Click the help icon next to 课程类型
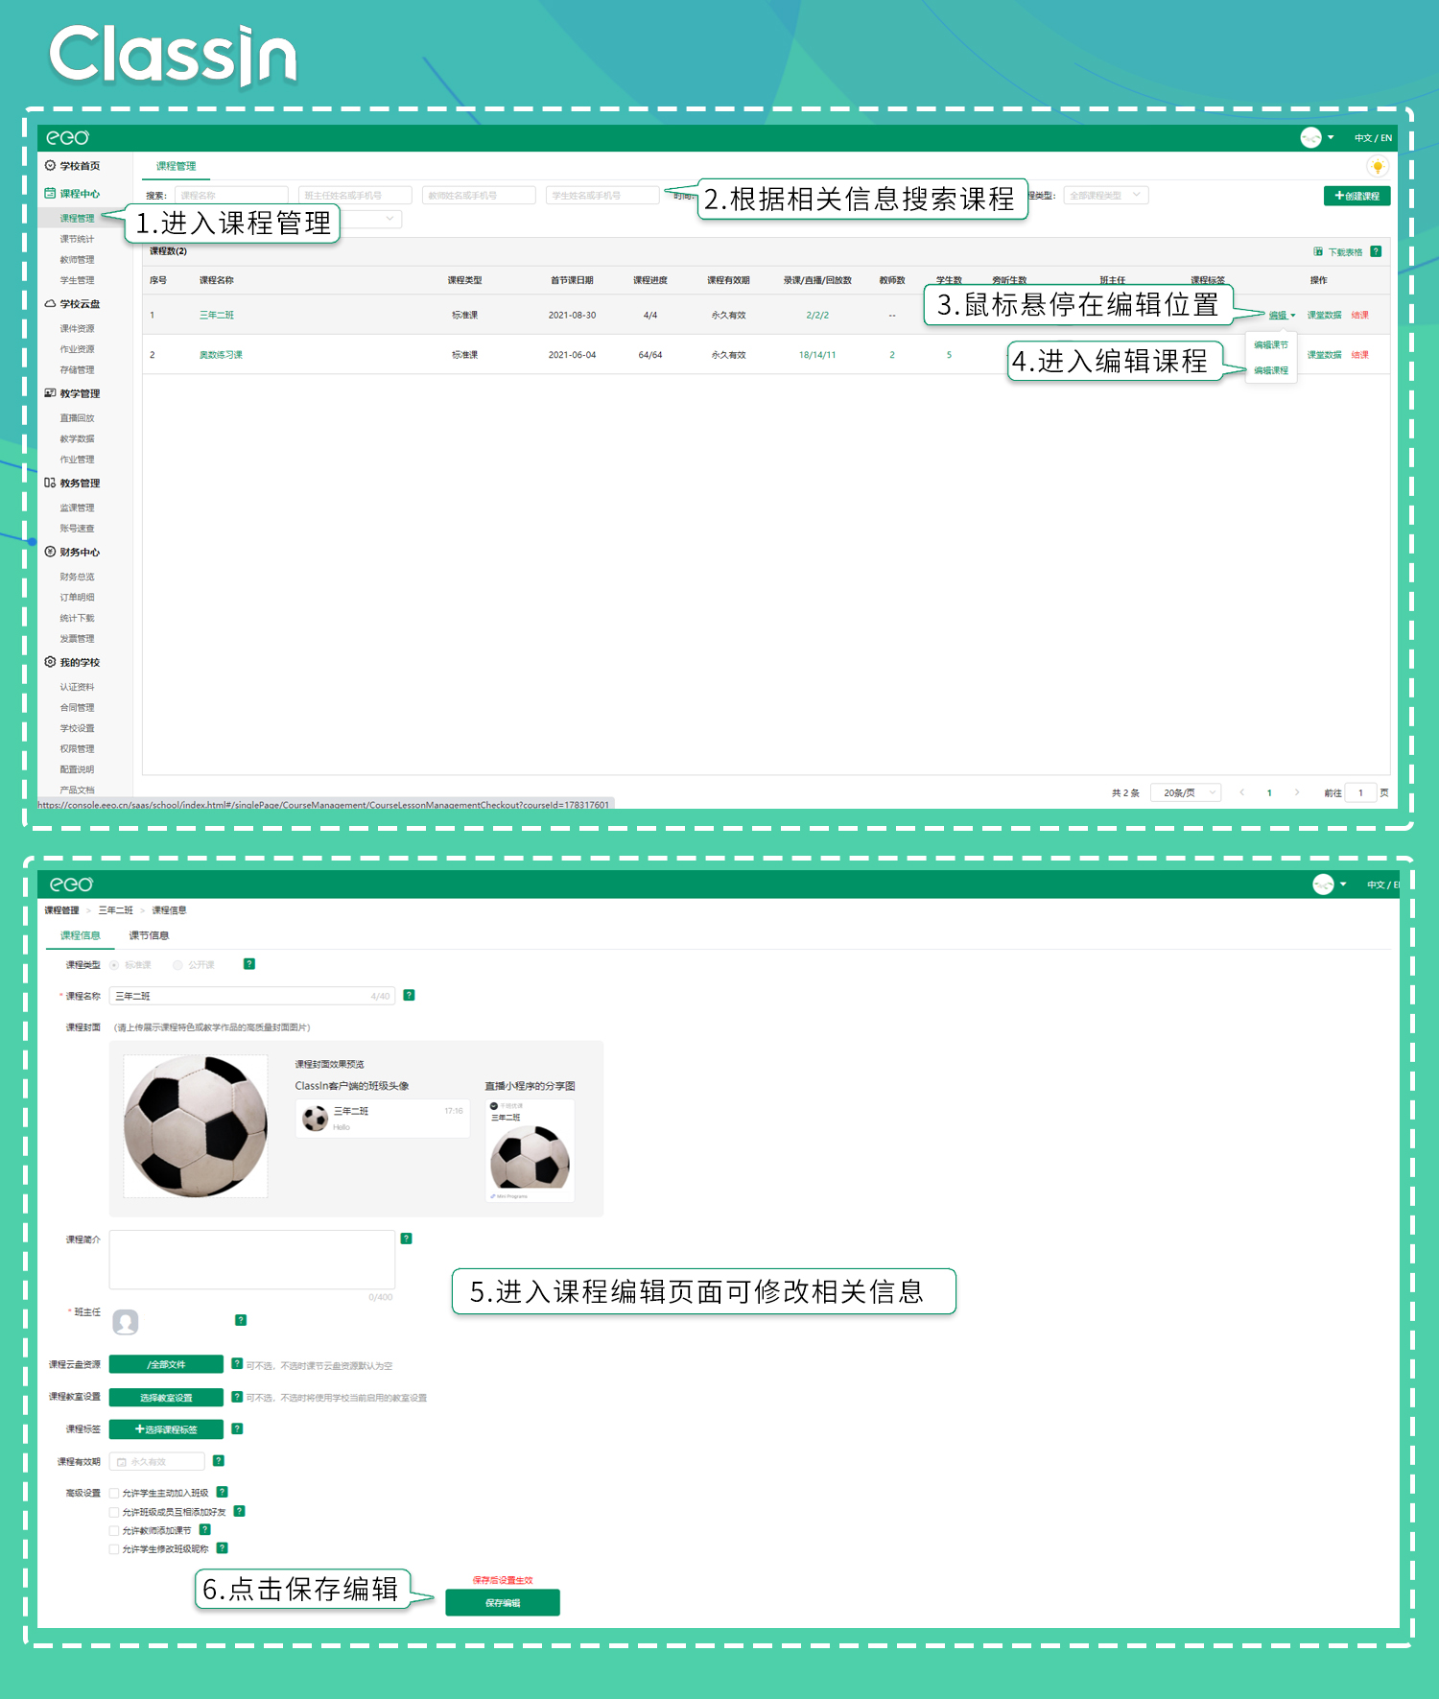Screen dimensions: 1439x1699 249,964
